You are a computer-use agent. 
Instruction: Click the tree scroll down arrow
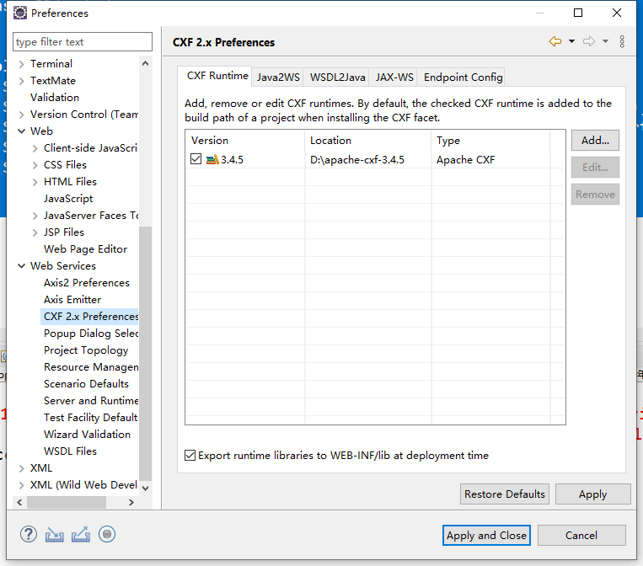[145, 489]
